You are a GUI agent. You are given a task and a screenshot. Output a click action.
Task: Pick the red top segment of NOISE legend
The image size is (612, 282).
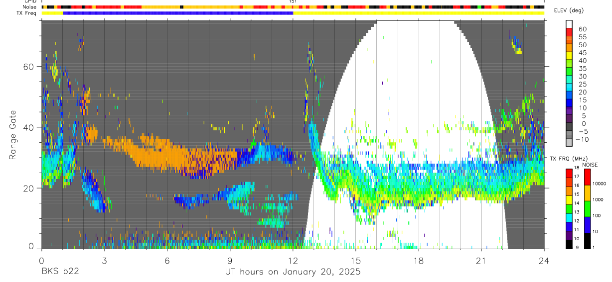pos(587,177)
